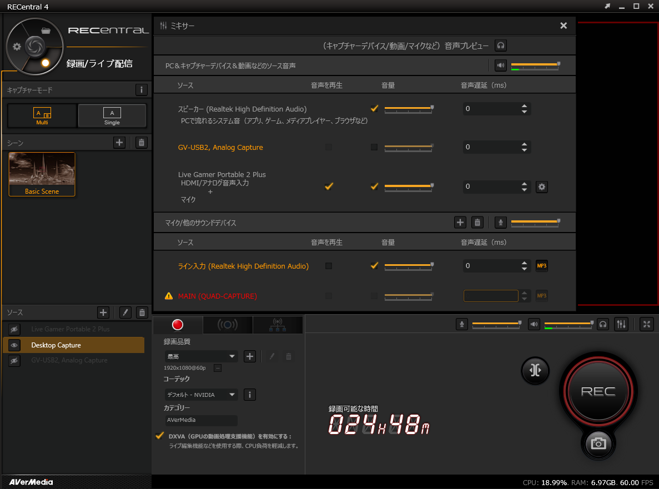659x489 pixels.
Task: Delete microphone sound device trash icon
Action: click(x=477, y=222)
